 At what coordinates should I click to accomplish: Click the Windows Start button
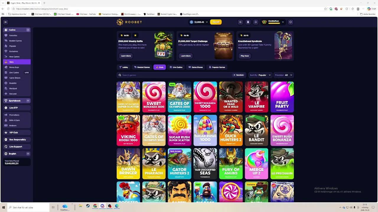click(4, 207)
